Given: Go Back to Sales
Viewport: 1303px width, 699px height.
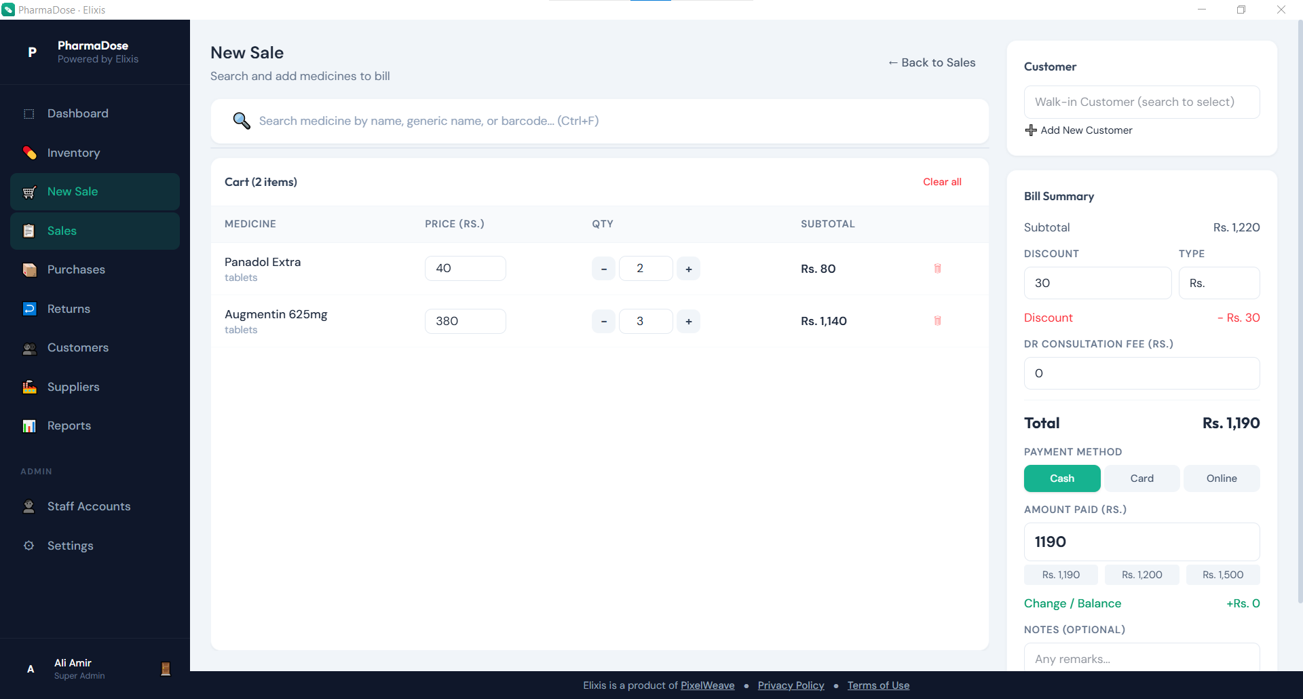Looking at the screenshot, I should 932,62.
